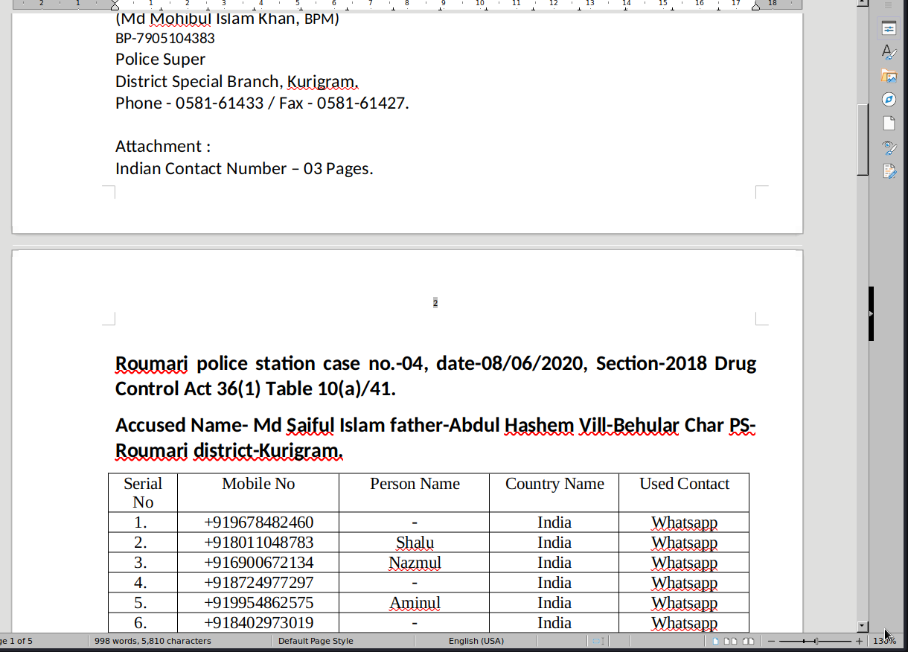Click 'Default Page Style' in status bar
Viewport: 908px width, 652px height.
(x=316, y=641)
